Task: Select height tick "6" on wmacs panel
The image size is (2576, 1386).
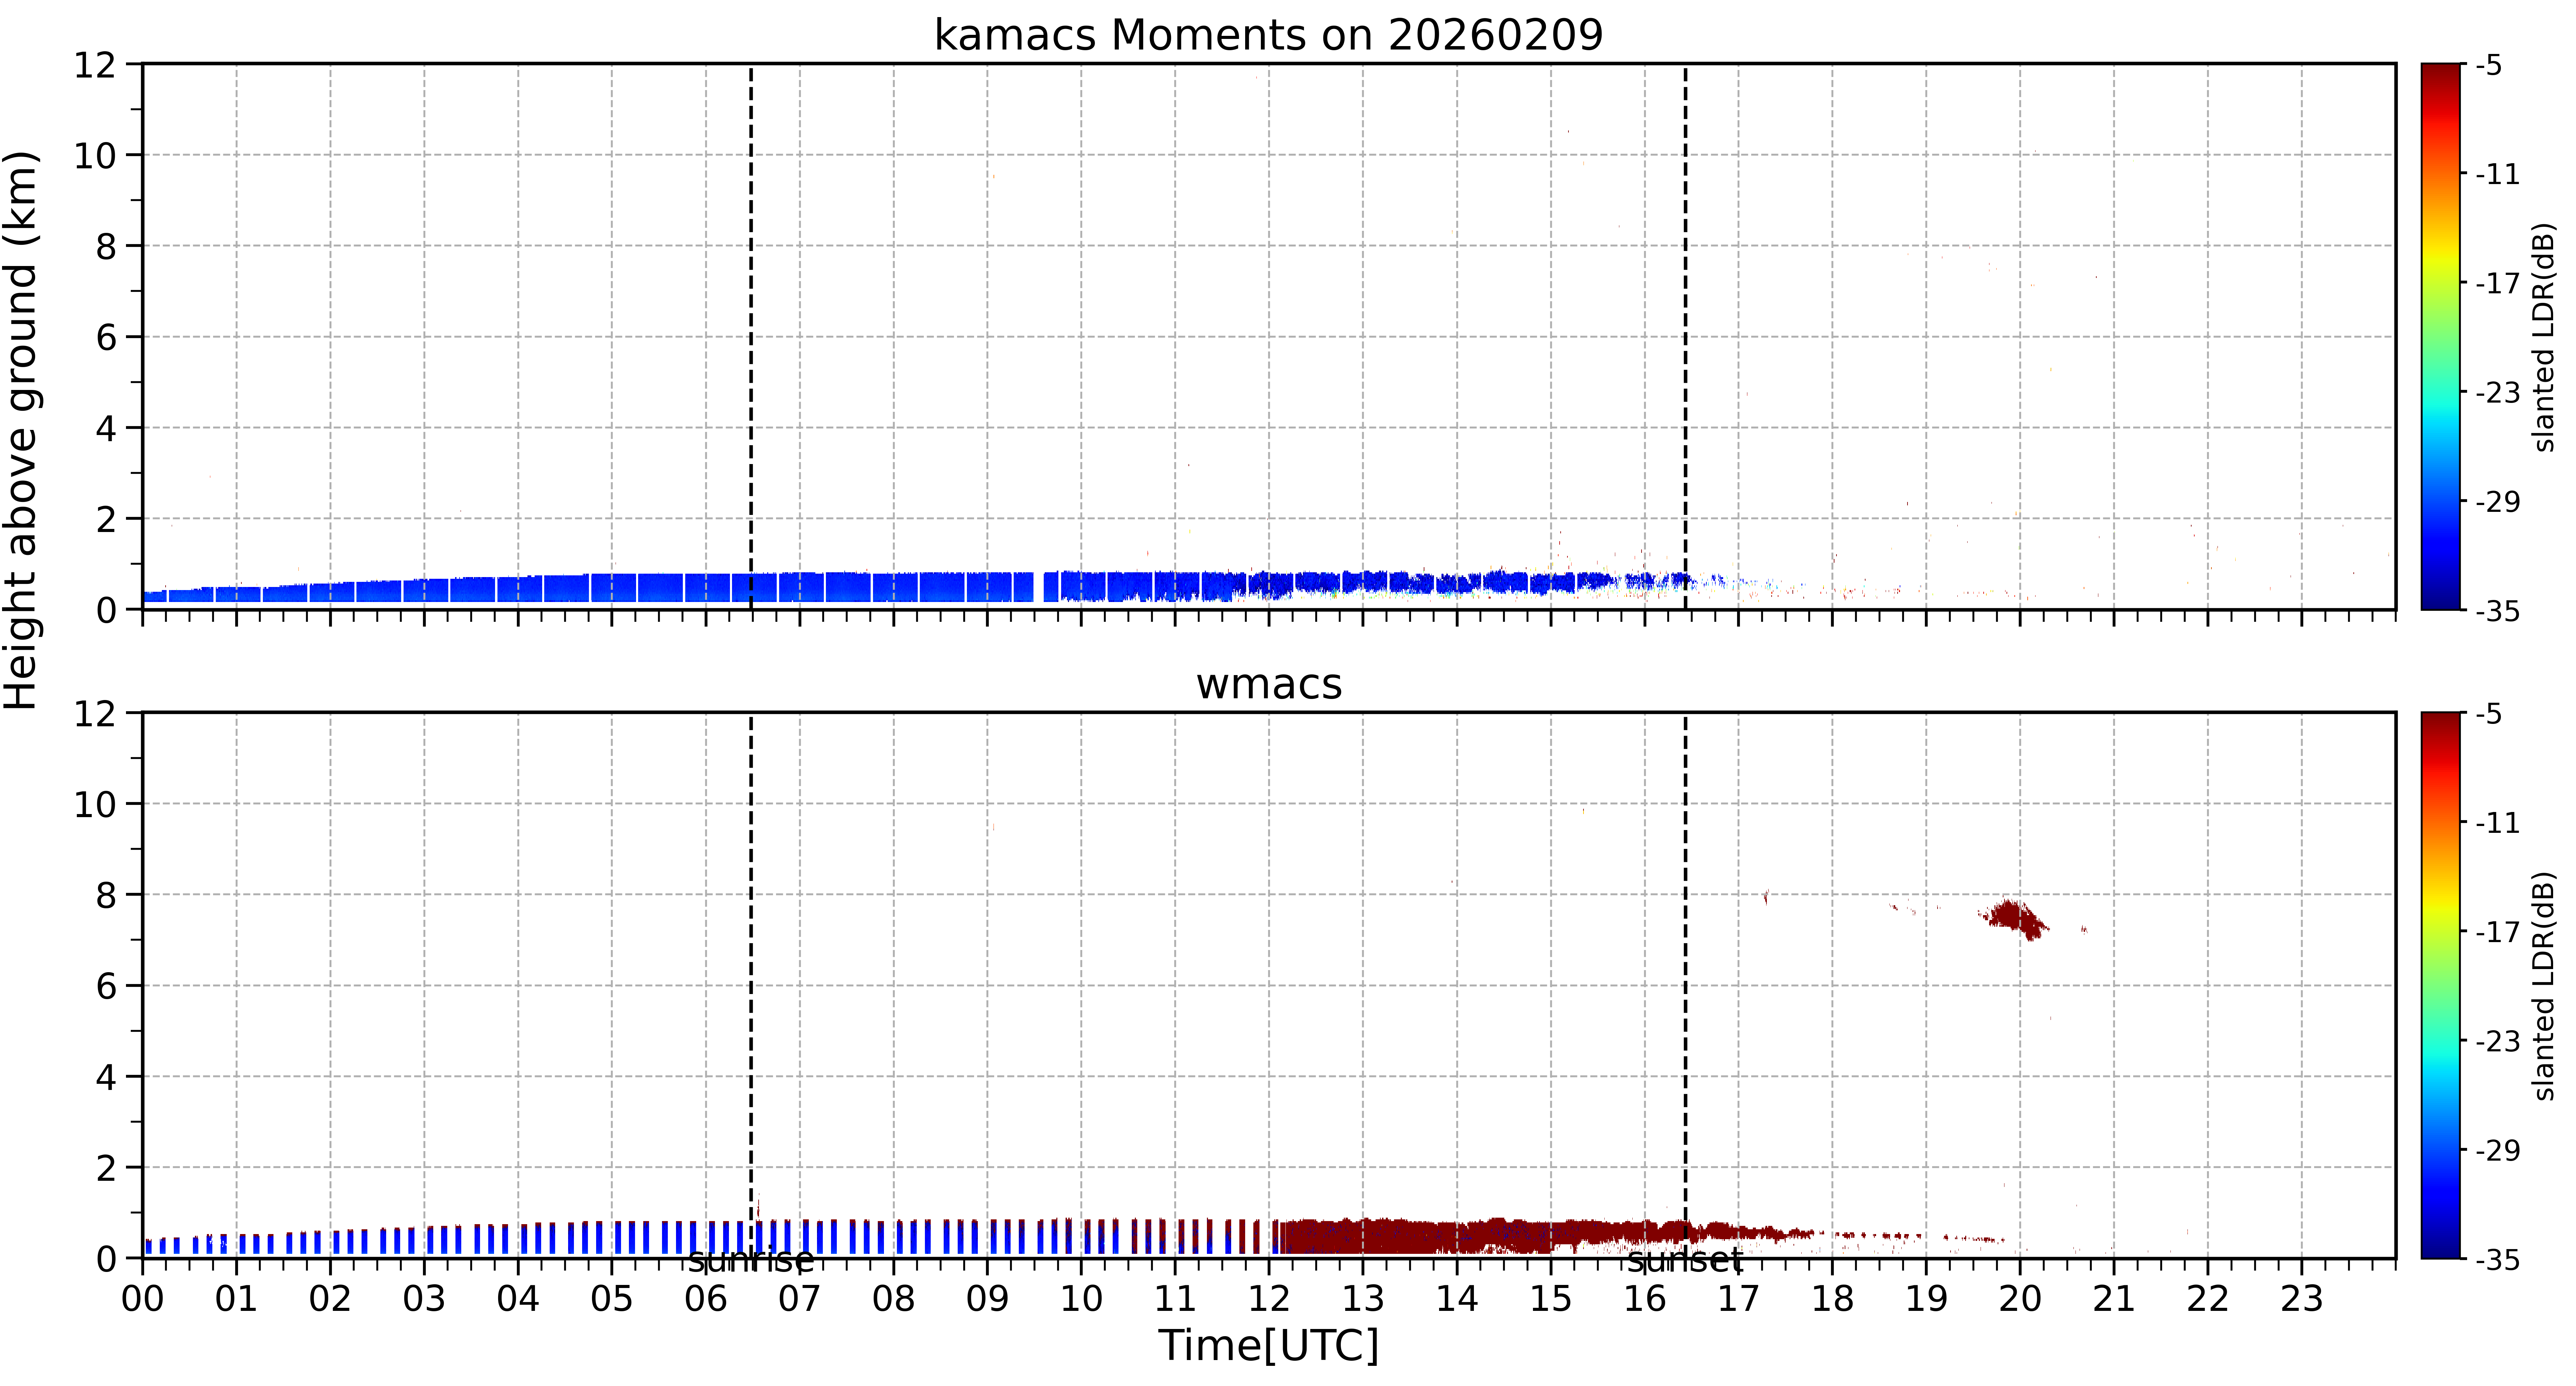Action: click(x=106, y=987)
